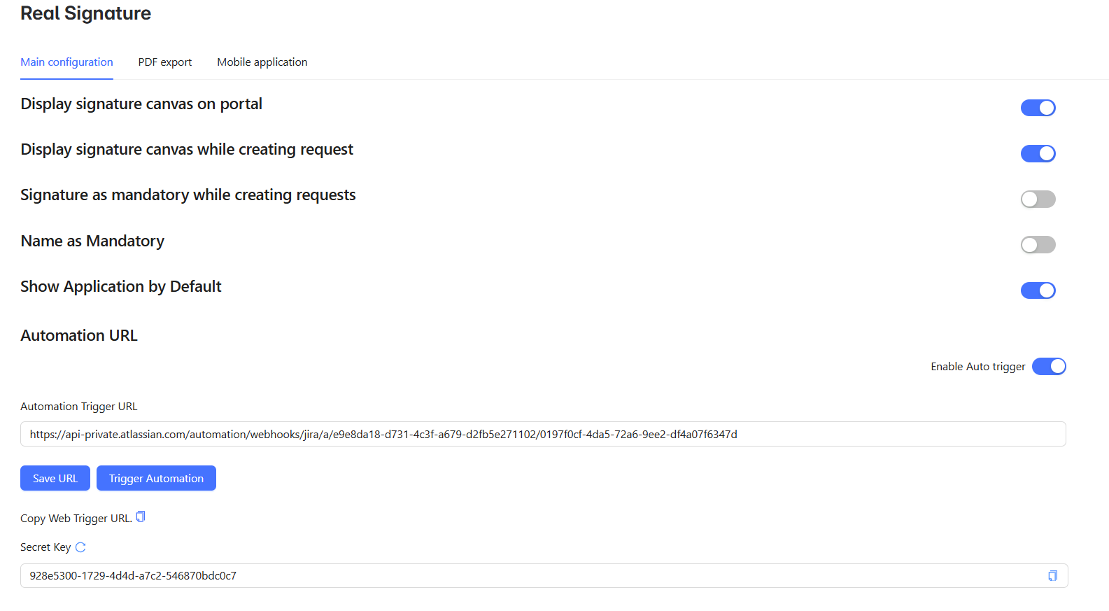This screenshot has width=1109, height=611.
Task: Enable the Name as Mandatory switch
Action: click(1038, 245)
